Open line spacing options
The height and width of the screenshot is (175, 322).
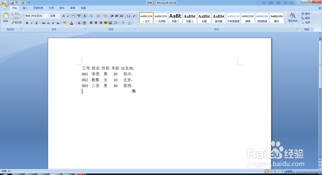pyautogui.click(x=116, y=23)
